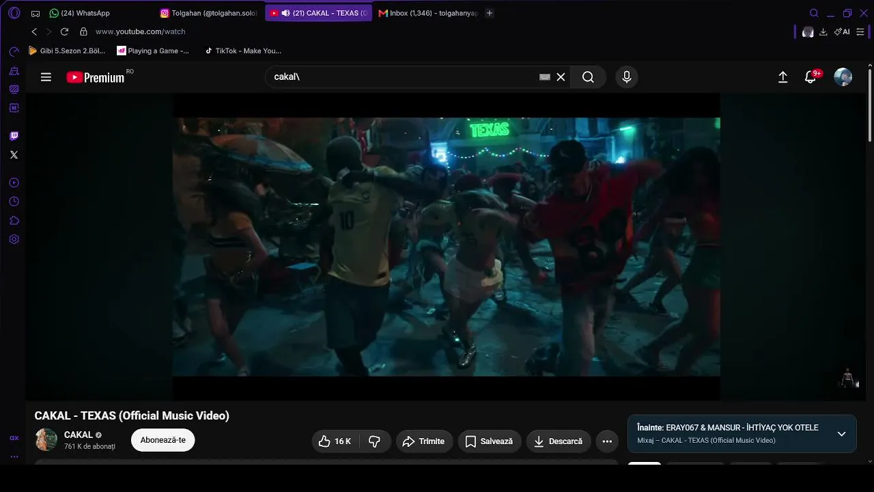Open the robot icon in the sidebar
Image resolution: width=874 pixels, height=492 pixels.
click(14, 70)
